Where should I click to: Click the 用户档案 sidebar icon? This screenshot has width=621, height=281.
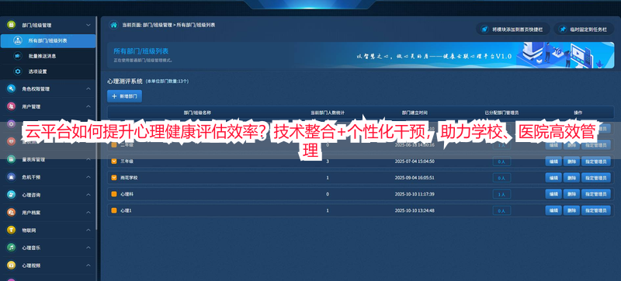click(x=11, y=213)
